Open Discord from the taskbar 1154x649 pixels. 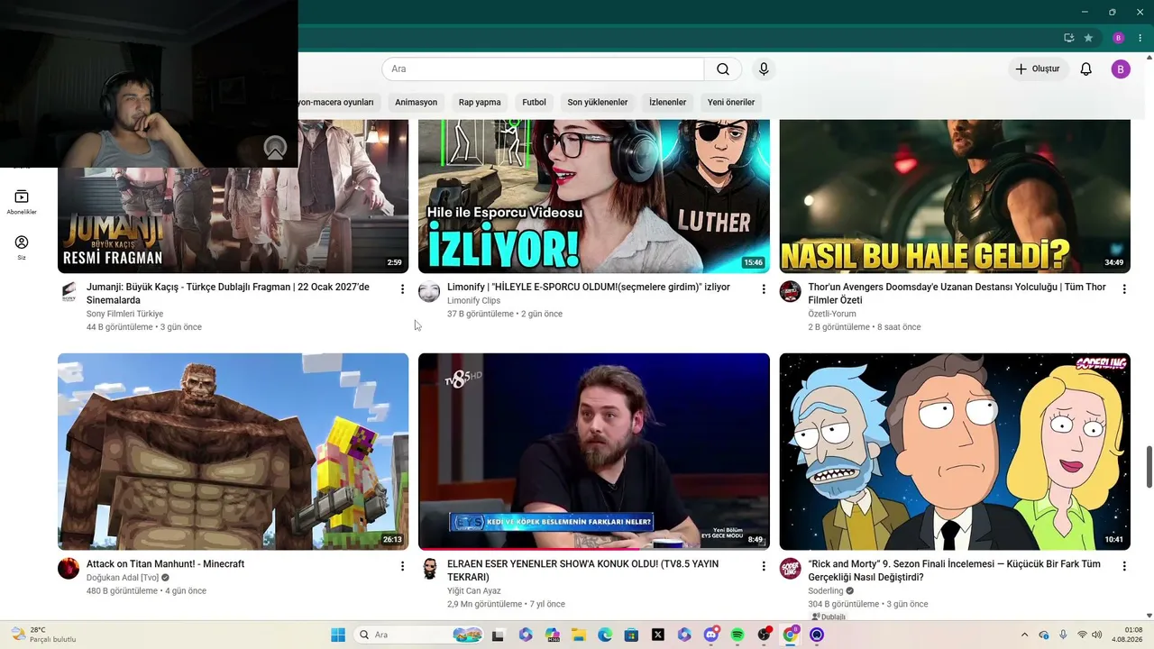(711, 635)
